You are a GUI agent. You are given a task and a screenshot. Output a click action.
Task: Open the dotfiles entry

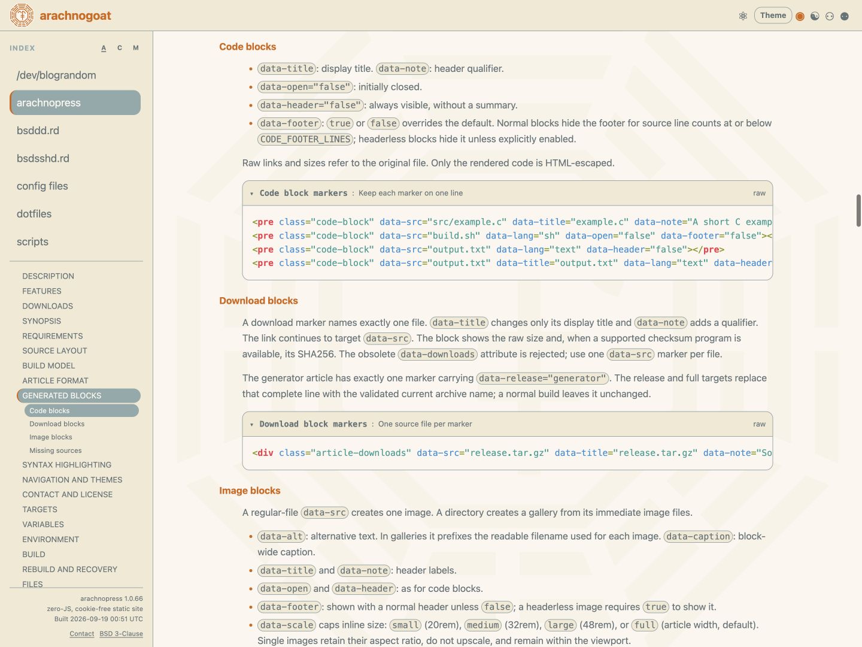(x=75, y=214)
